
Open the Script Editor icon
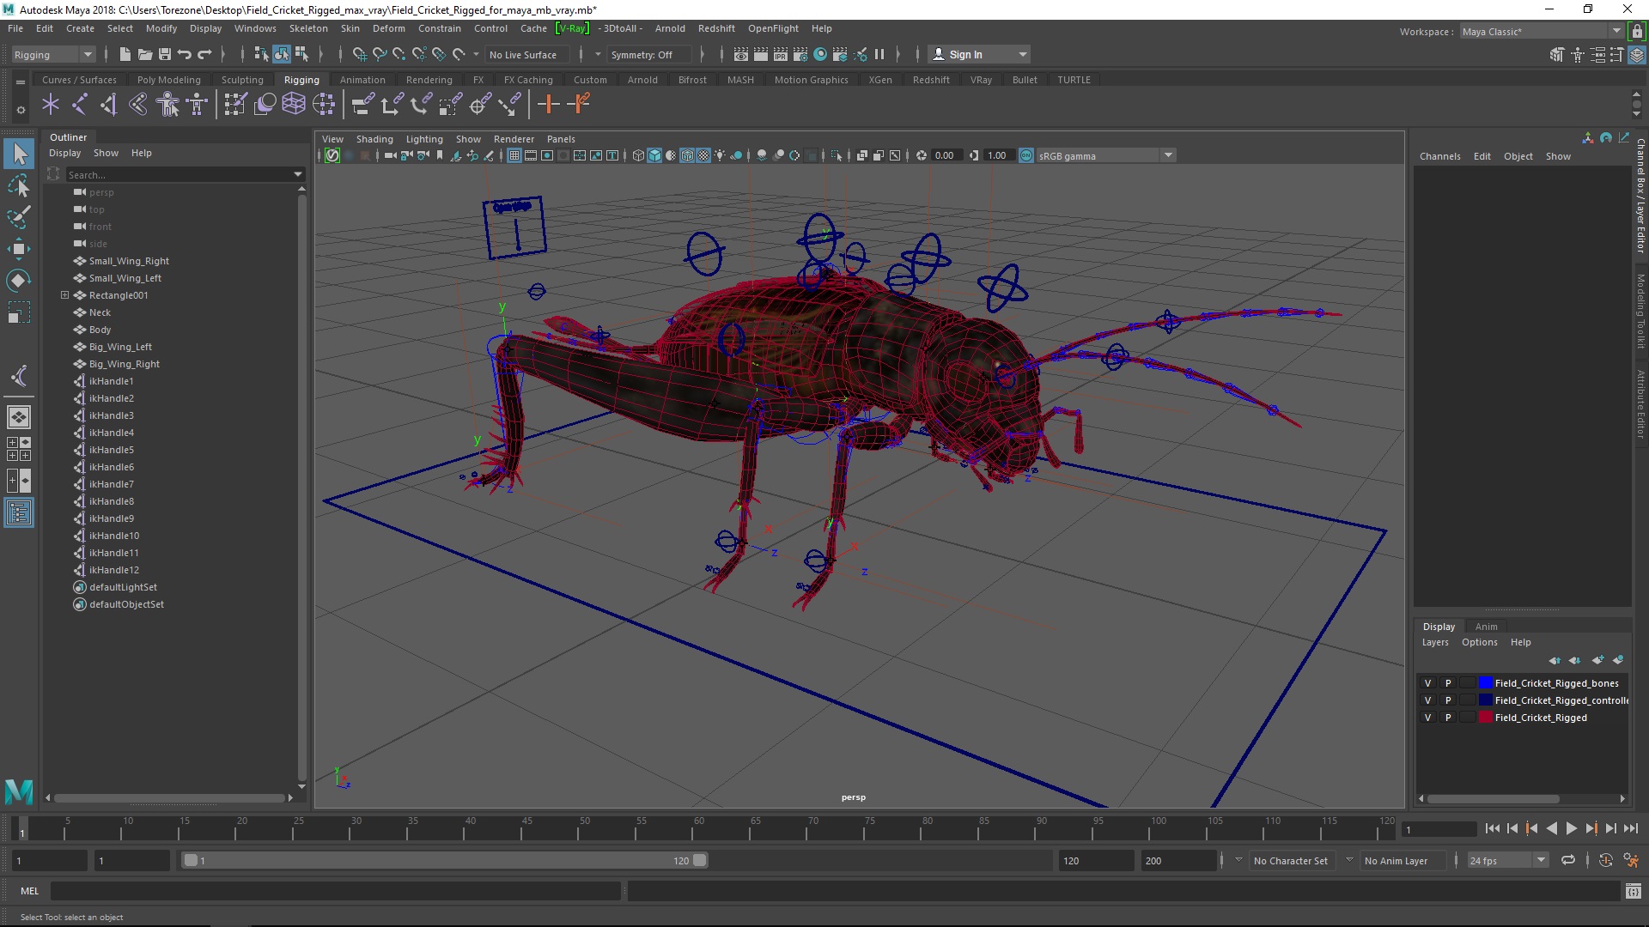[x=1633, y=891]
